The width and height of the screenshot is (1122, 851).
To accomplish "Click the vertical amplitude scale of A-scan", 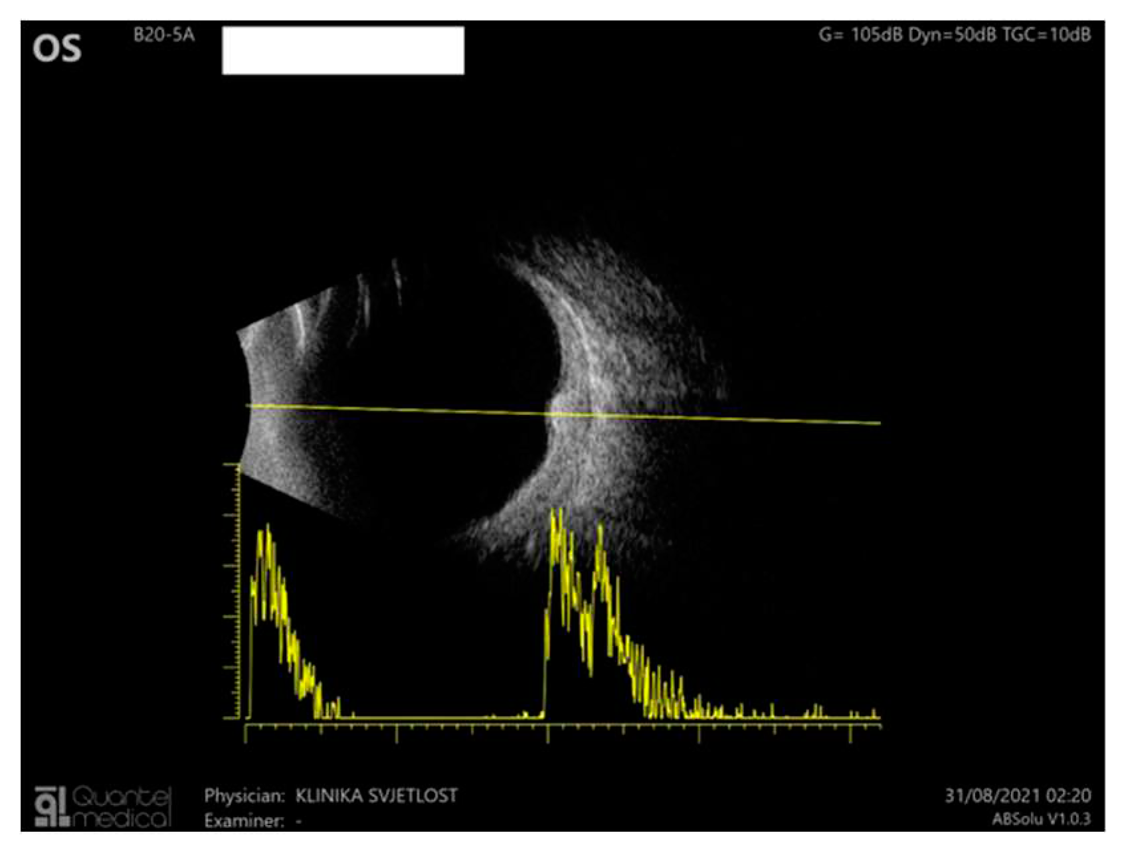I will coord(237,591).
